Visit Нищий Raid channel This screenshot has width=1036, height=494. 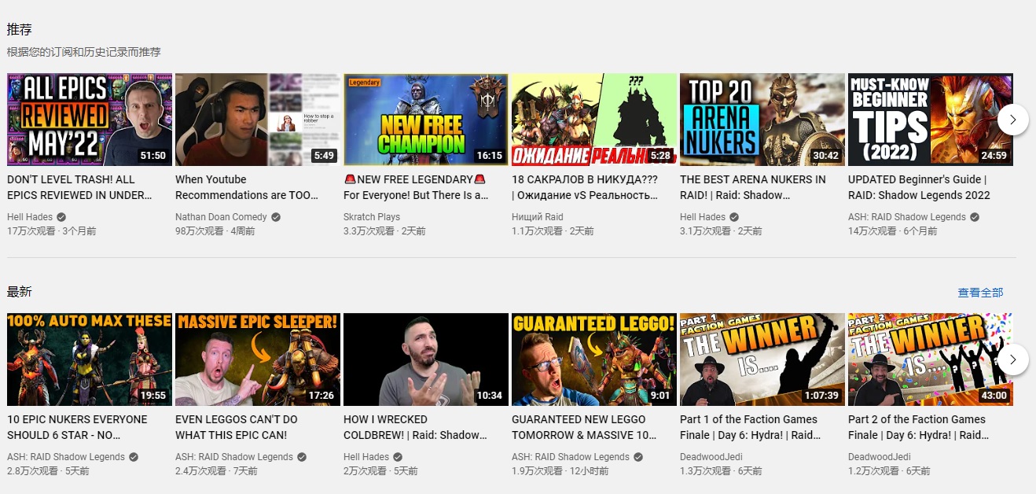coord(538,217)
